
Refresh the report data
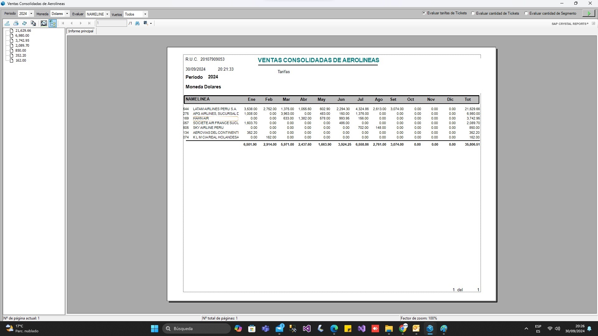(x=24, y=23)
